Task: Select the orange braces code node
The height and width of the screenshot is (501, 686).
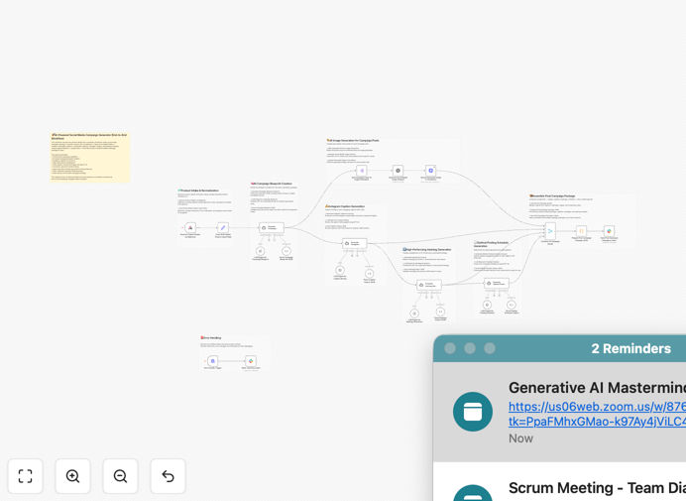Action: (x=581, y=231)
